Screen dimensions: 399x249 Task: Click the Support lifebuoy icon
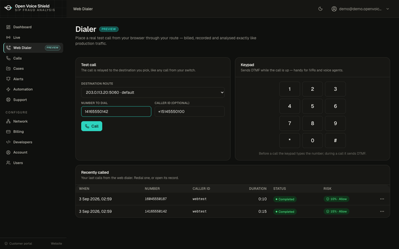click(8, 100)
